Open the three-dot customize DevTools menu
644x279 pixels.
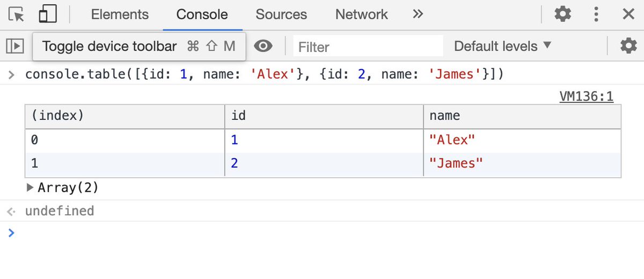click(x=596, y=14)
